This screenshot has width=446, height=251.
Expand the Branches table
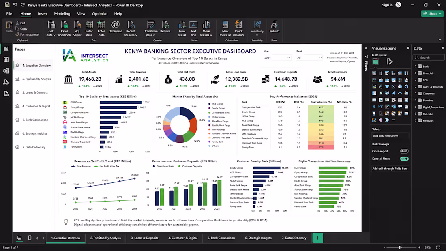pyautogui.click(x=415, y=101)
